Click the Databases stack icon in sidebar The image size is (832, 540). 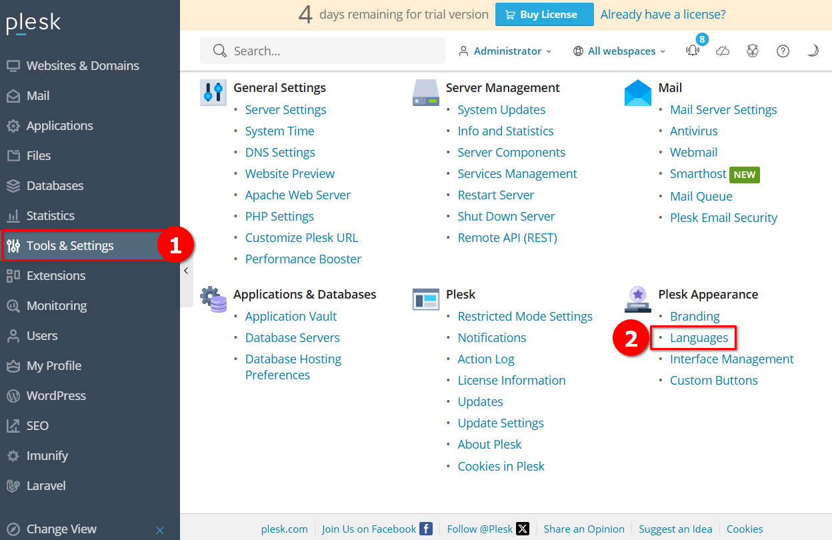13,186
